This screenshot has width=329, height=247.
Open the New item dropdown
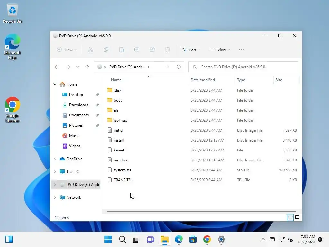pos(67,50)
